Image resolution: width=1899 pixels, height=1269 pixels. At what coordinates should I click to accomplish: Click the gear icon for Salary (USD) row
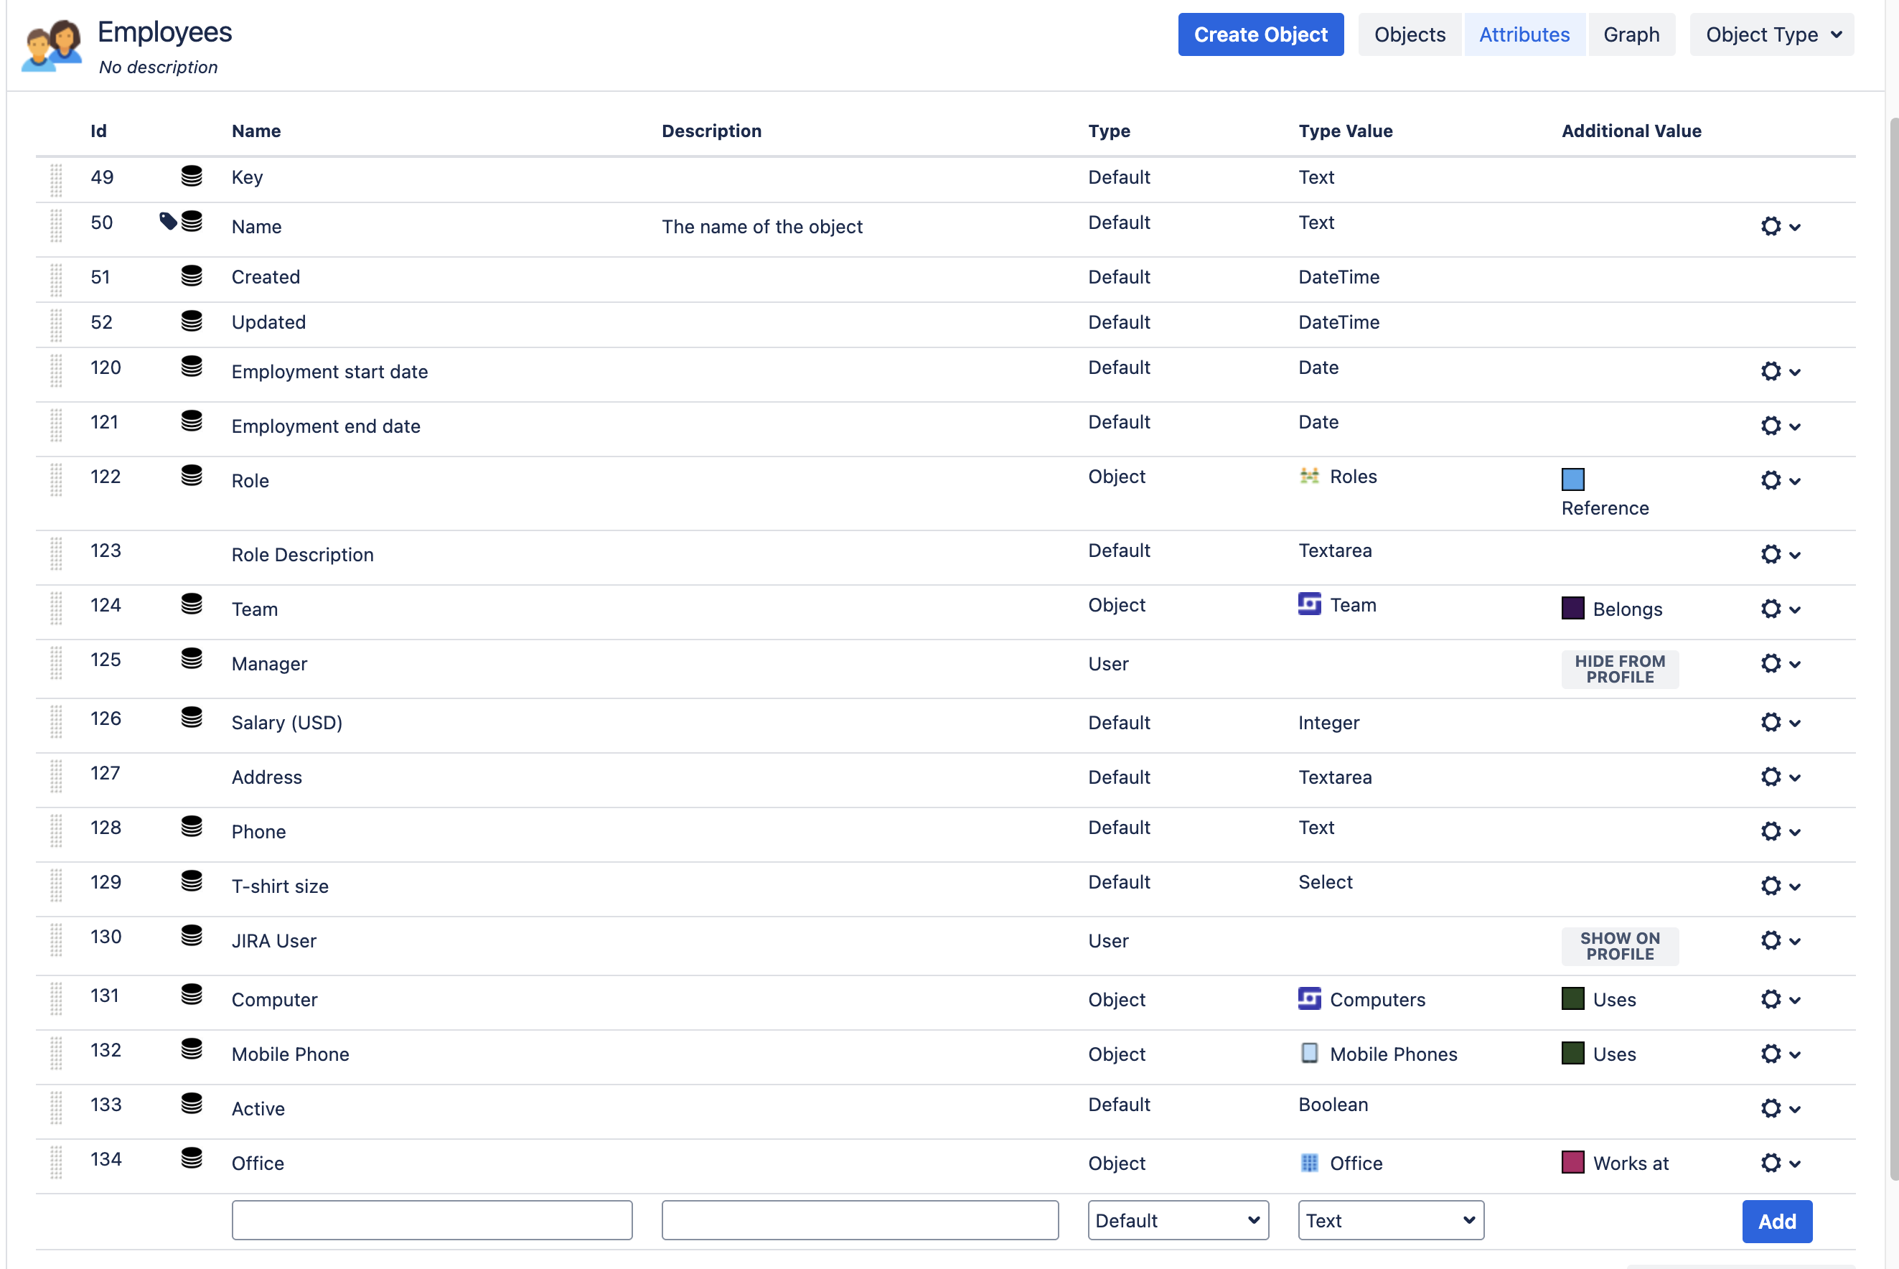[1771, 722]
